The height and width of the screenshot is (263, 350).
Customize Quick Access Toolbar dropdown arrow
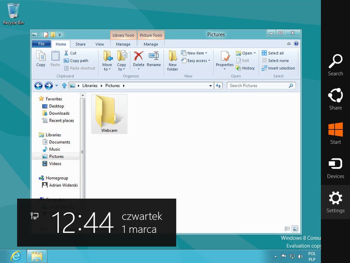pyautogui.click(x=60, y=35)
